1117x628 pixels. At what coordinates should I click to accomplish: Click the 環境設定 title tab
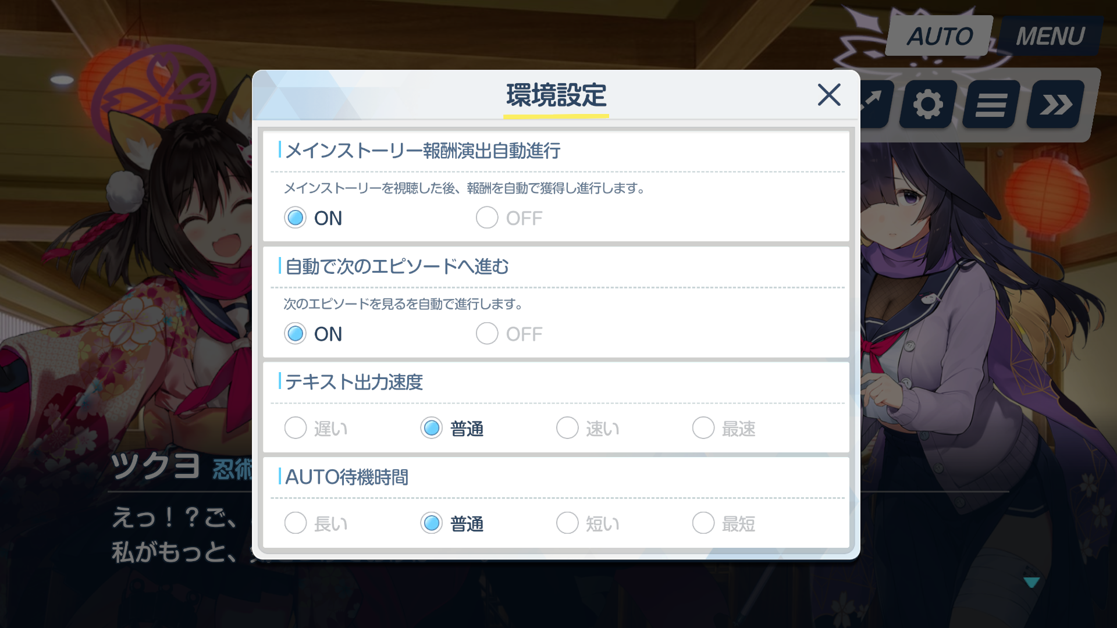coord(556,96)
